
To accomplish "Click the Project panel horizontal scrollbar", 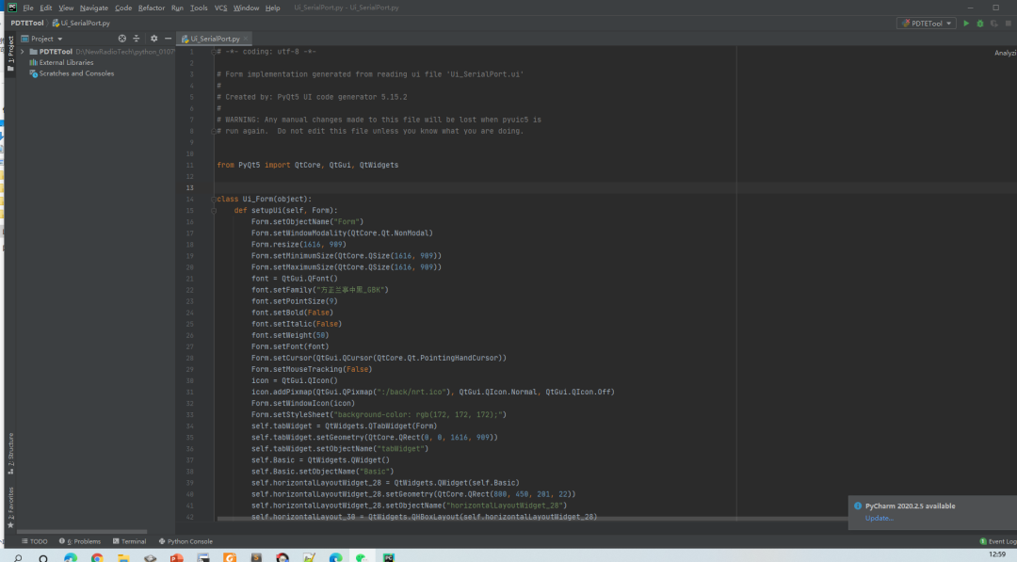I will [x=81, y=532].
